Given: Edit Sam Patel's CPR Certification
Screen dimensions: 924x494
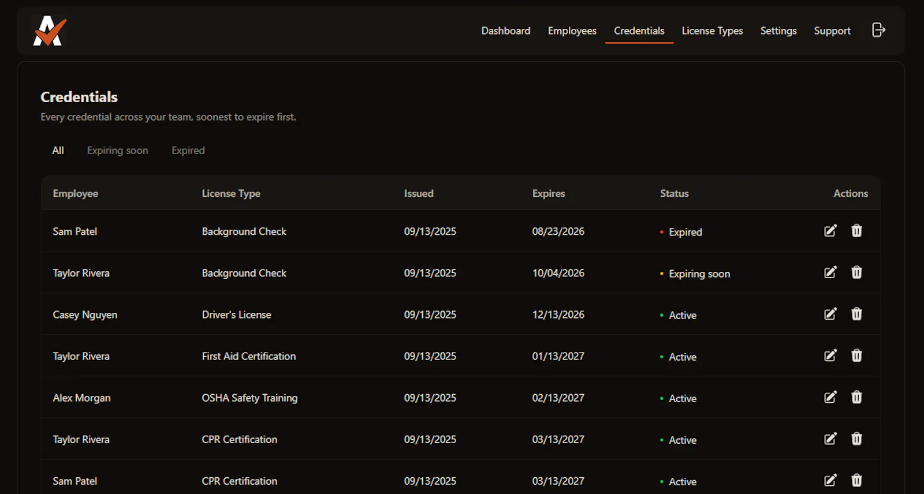Looking at the screenshot, I should (830, 480).
